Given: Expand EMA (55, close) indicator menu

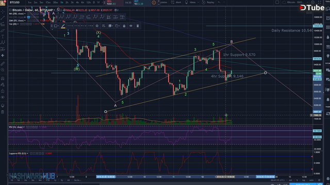Looking at the screenshot, I should click(25, 21).
